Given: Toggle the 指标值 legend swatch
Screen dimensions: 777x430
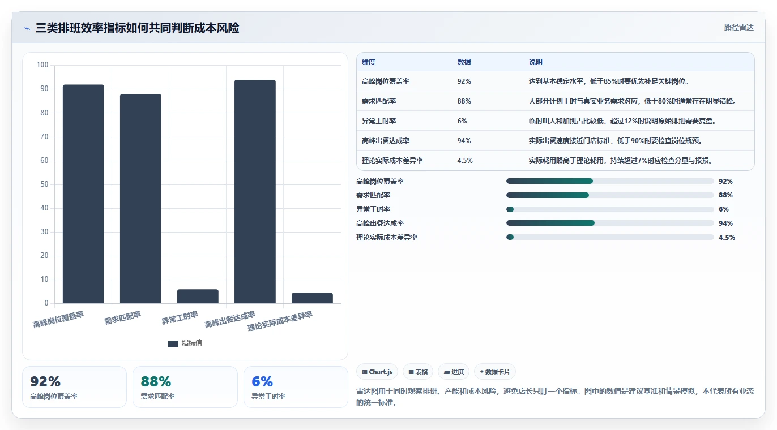Looking at the screenshot, I should tap(173, 343).
